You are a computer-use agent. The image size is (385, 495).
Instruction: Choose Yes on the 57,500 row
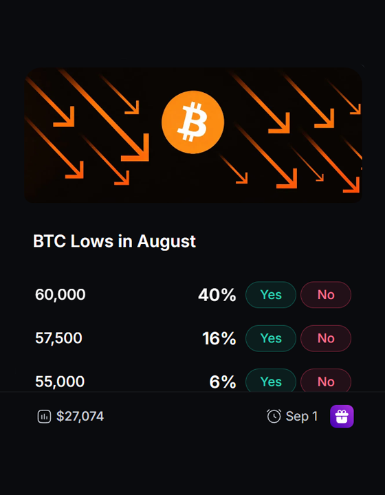271,338
